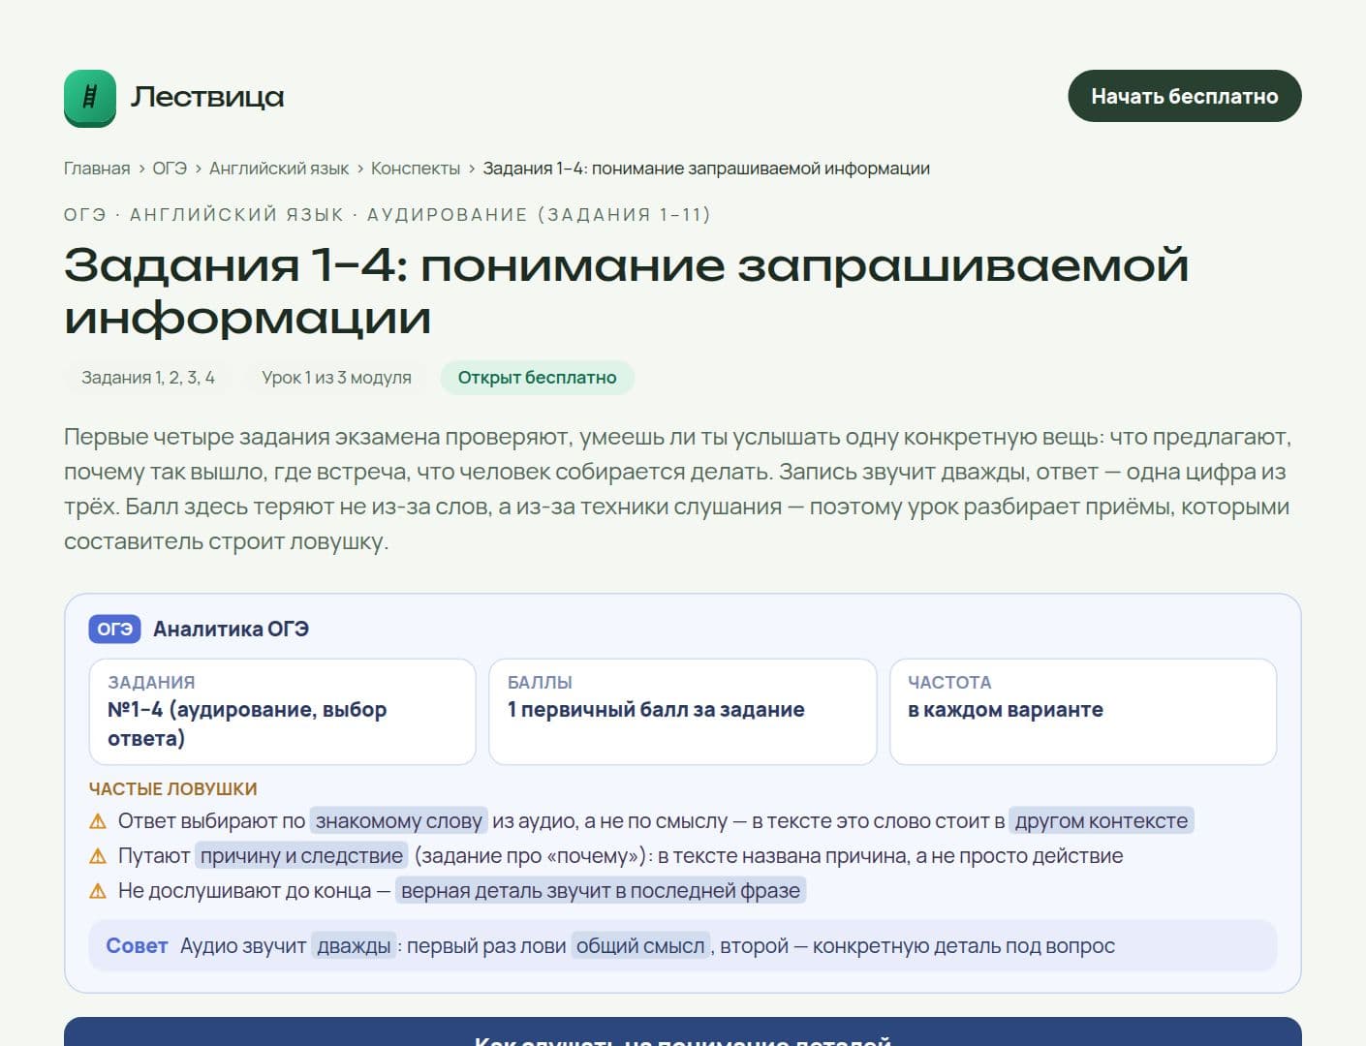Click "верная деталь звучит в последней фразе"

pos(601,891)
